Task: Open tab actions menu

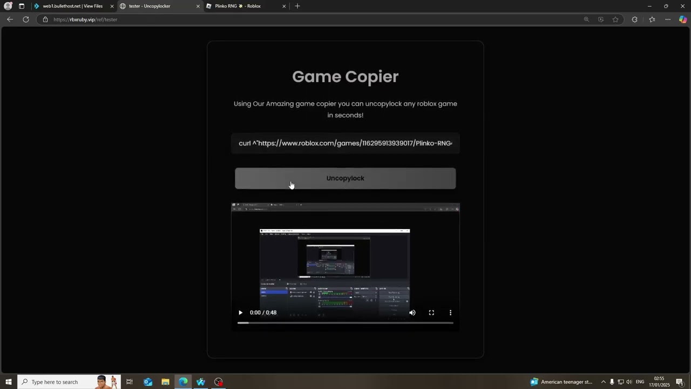Action: click(x=22, y=6)
